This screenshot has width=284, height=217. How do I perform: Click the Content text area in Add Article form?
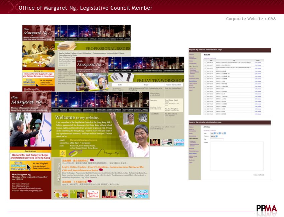tap(237, 156)
